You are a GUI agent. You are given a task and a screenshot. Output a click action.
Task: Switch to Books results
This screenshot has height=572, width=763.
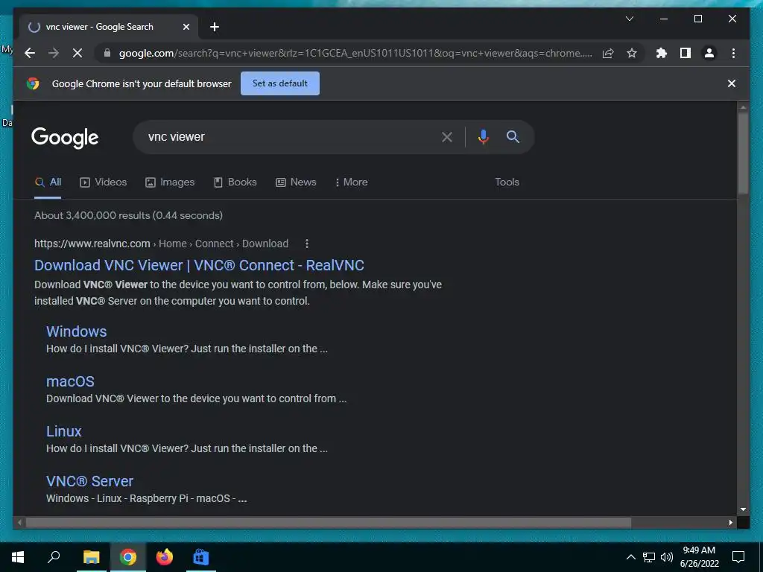pos(235,182)
